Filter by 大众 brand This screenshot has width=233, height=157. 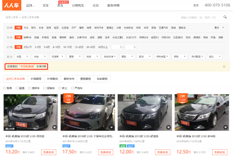[26, 28]
